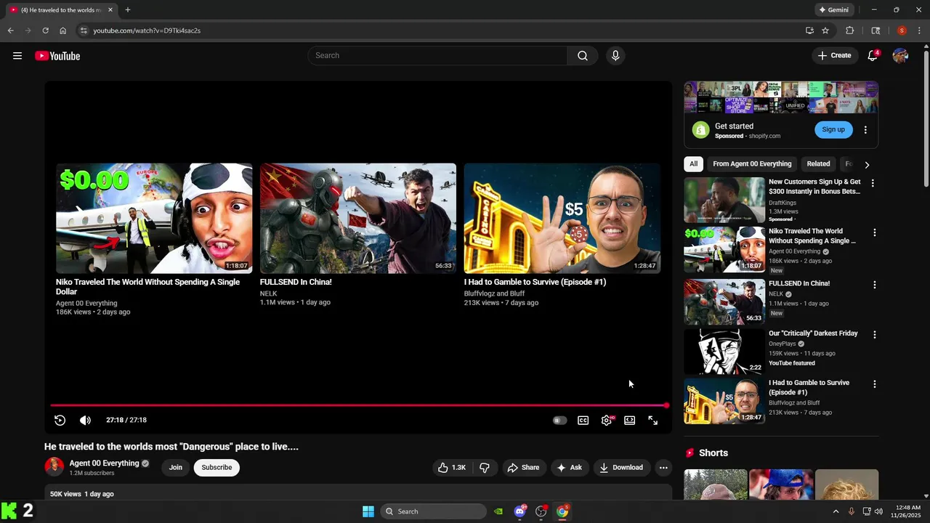Viewport: 930px width, 523px height.
Task: Start voice search with microphone icon
Action: pos(615,56)
